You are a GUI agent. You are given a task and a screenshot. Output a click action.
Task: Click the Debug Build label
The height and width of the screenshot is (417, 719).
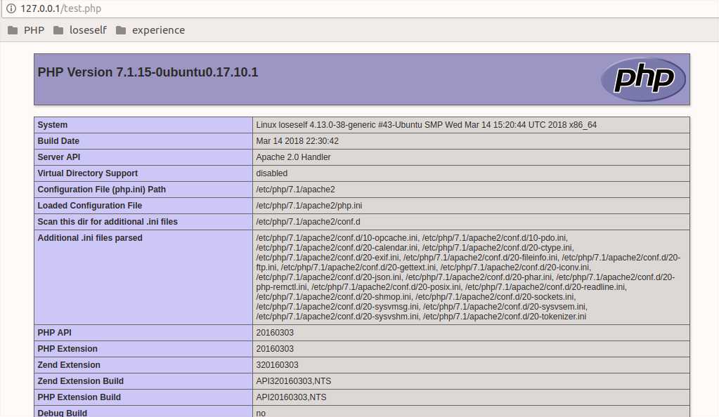pos(62,412)
